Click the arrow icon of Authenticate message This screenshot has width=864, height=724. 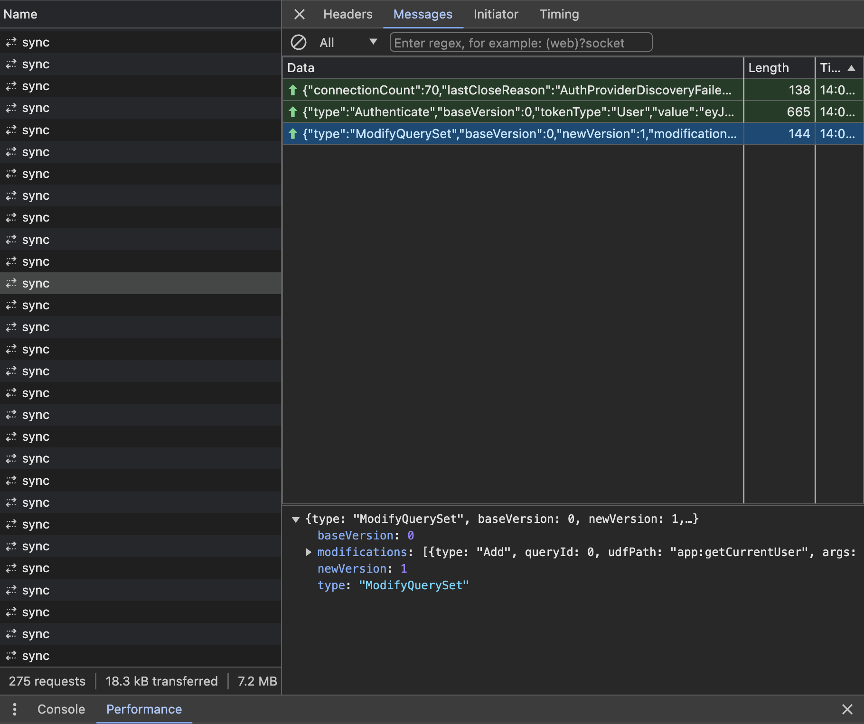coord(293,112)
